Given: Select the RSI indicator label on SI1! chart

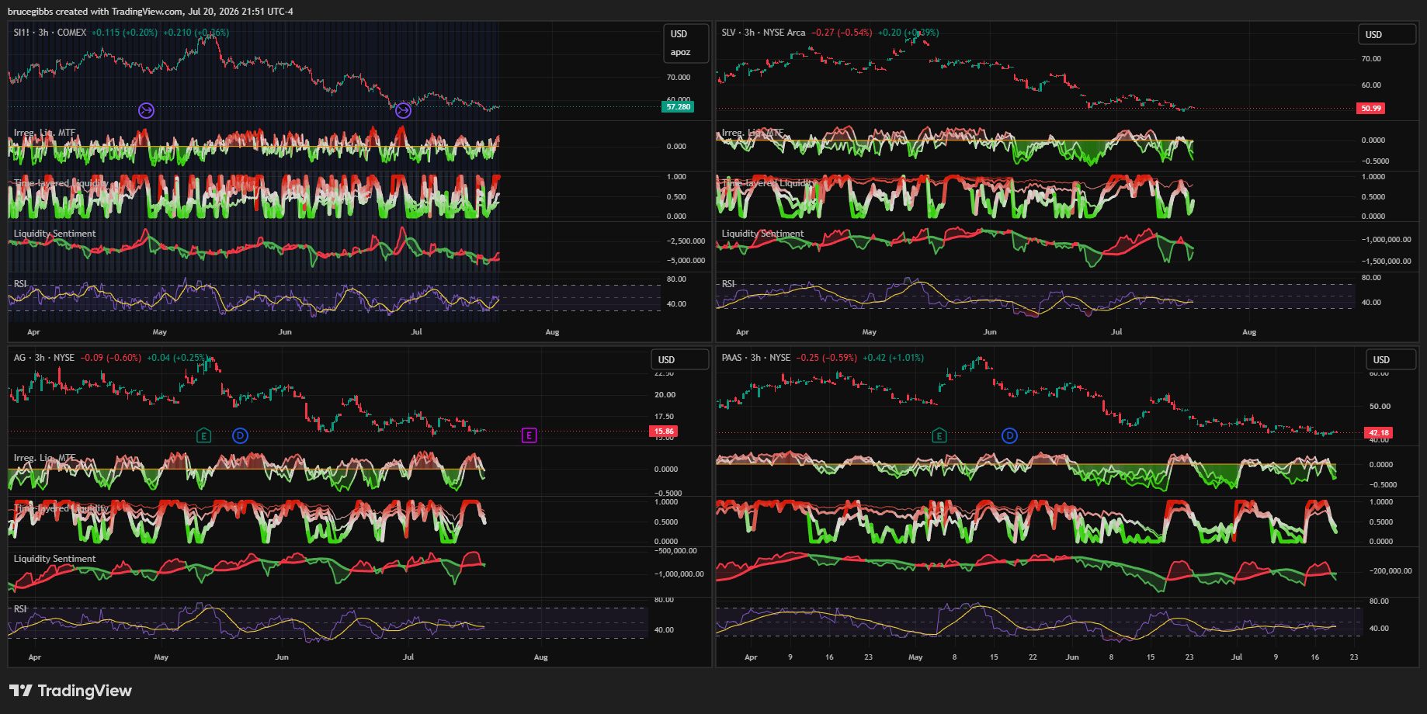Looking at the screenshot, I should (20, 284).
